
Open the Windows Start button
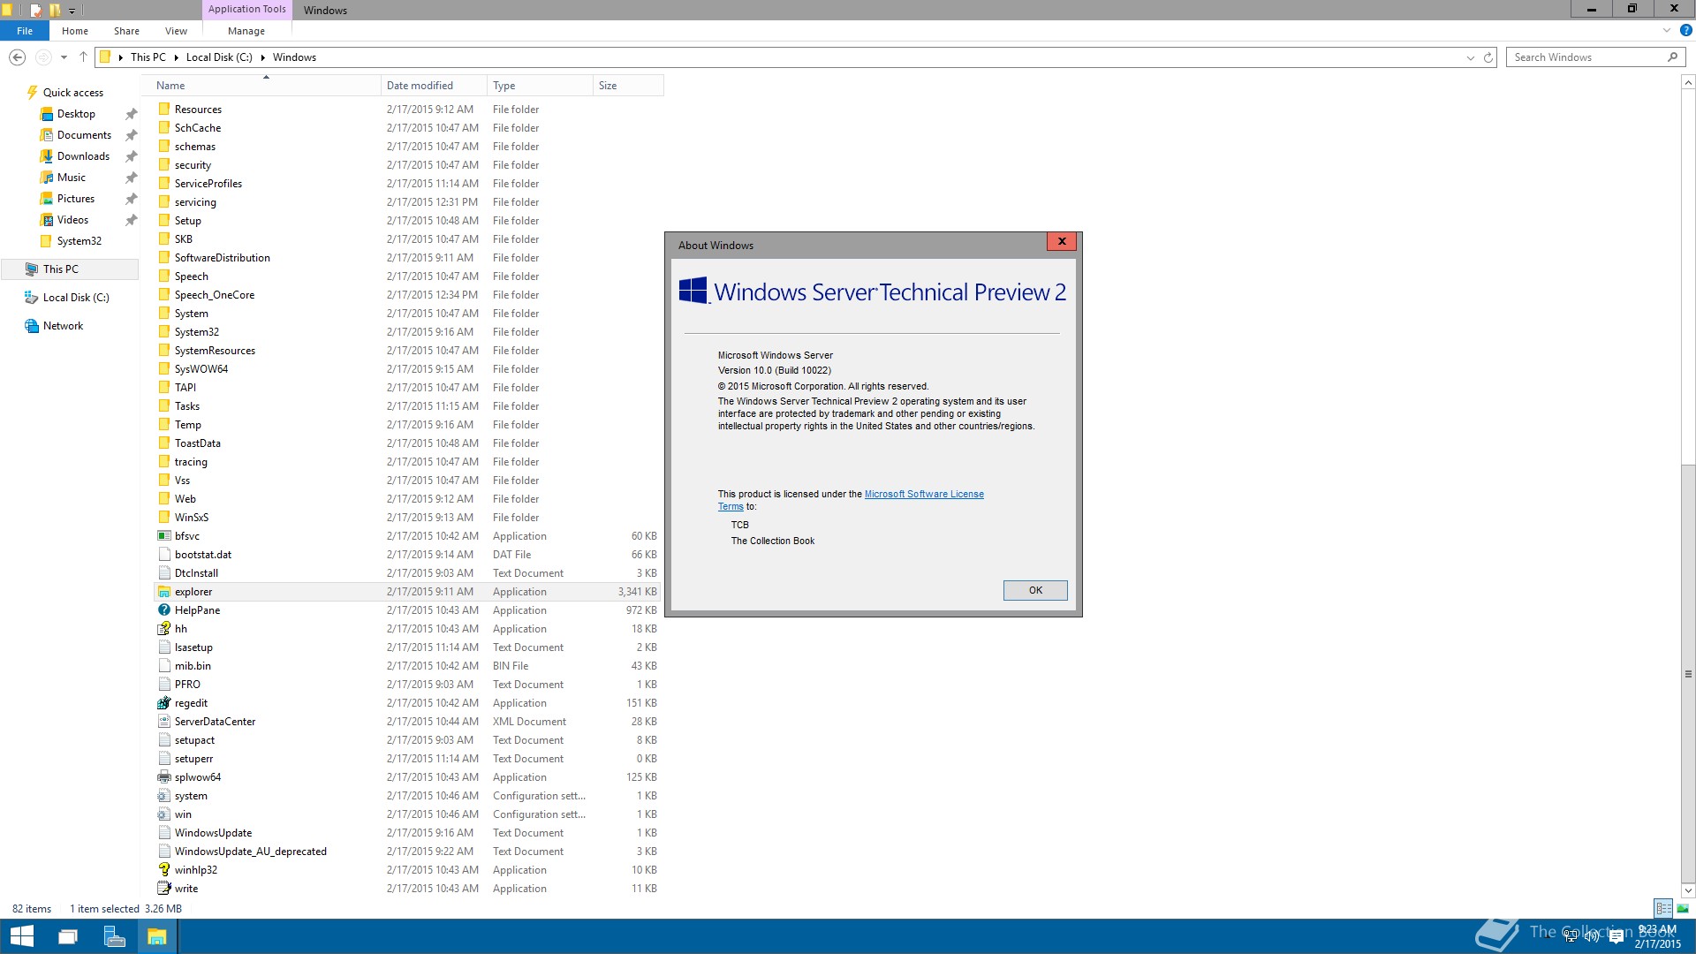pyautogui.click(x=22, y=936)
